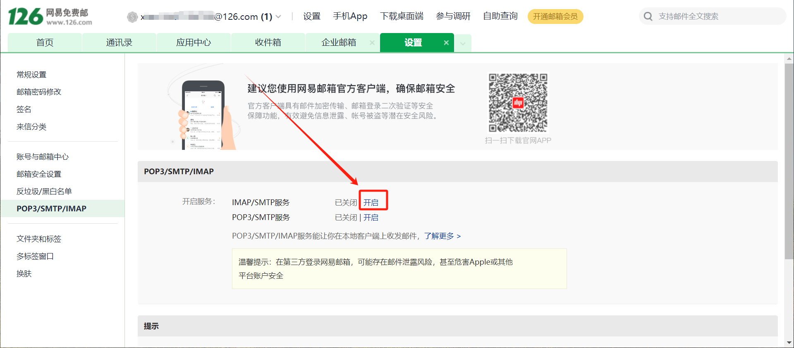Image resolution: width=794 pixels, height=348 pixels.
Task: Click the 126 NetEase mail logo
Action: [x=50, y=17]
